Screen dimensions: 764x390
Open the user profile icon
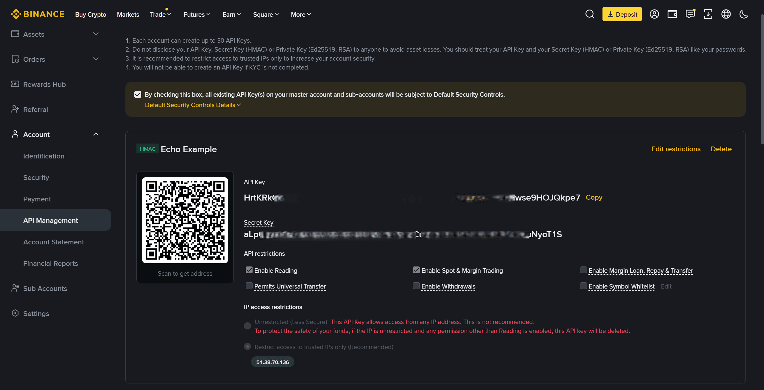coord(654,14)
